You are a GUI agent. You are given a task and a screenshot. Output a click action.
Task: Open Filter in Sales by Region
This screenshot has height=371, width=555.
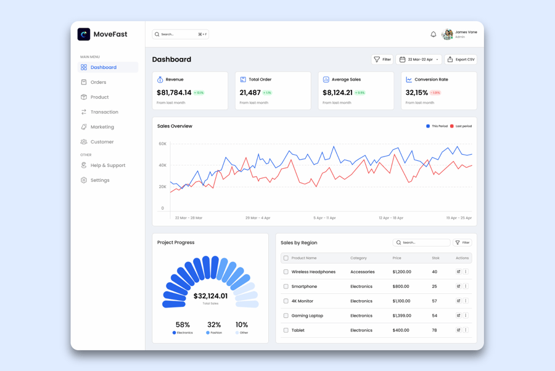462,243
